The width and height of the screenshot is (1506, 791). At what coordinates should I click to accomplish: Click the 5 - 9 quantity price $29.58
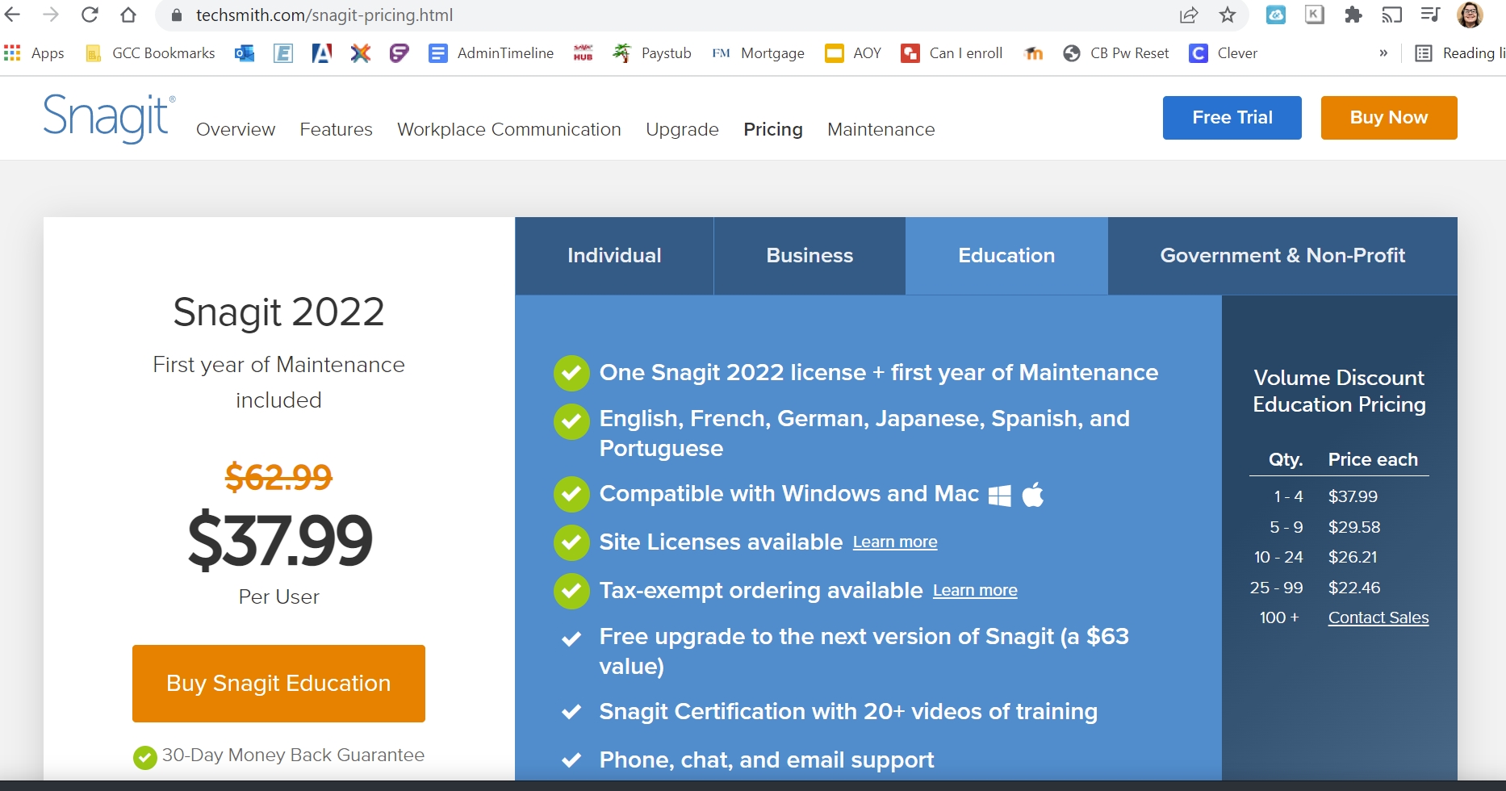pos(1354,527)
